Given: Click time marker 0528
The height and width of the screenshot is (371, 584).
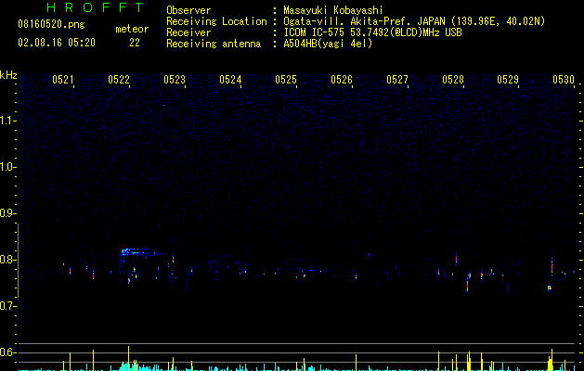Looking at the screenshot, I should pos(453,80).
